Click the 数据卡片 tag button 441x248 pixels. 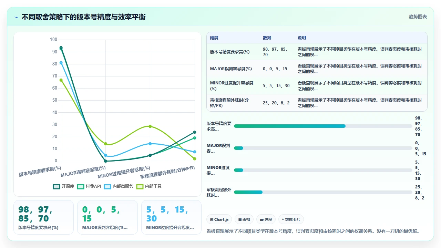click(x=291, y=219)
